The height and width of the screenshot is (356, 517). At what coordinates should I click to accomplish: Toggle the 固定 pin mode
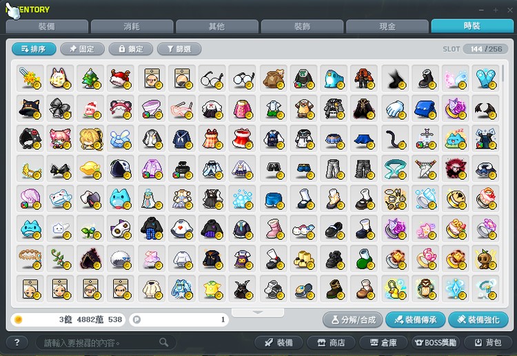pyautogui.click(x=82, y=49)
